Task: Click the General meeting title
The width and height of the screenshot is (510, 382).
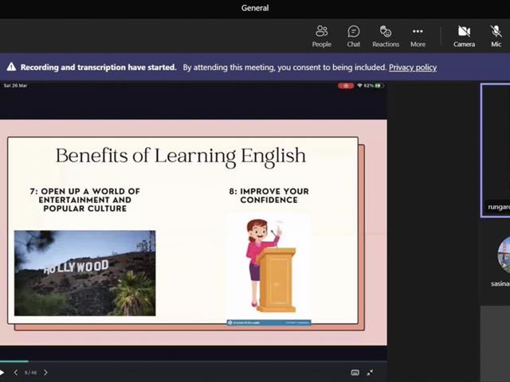Action: [255, 8]
